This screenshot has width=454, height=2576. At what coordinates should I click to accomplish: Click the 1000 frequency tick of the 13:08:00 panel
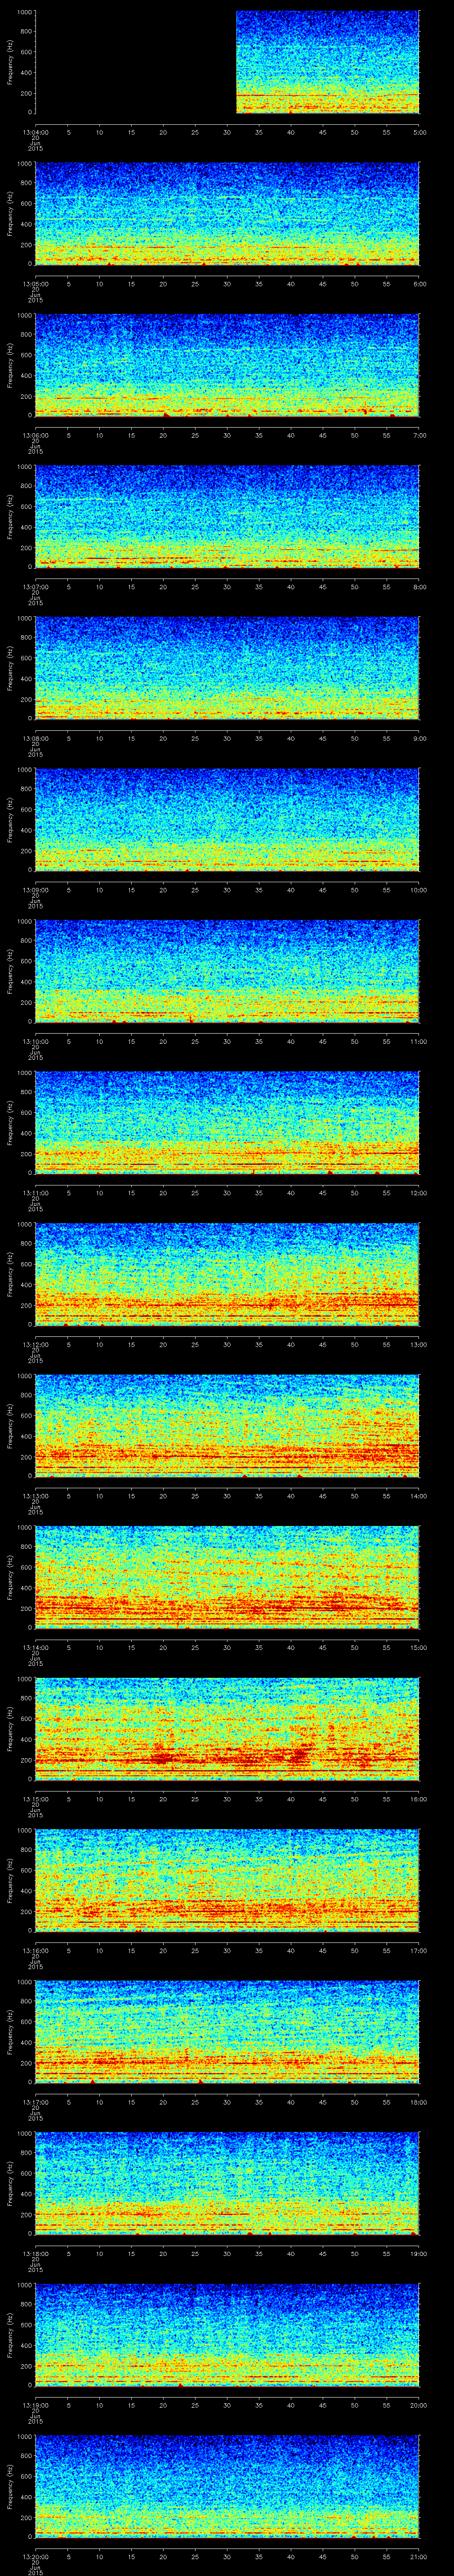pos(24,618)
